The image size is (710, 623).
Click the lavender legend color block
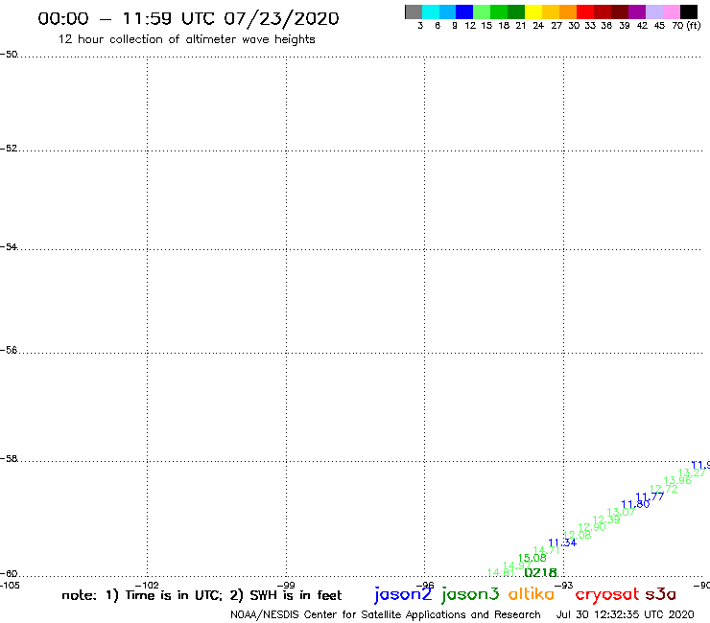tap(654, 12)
